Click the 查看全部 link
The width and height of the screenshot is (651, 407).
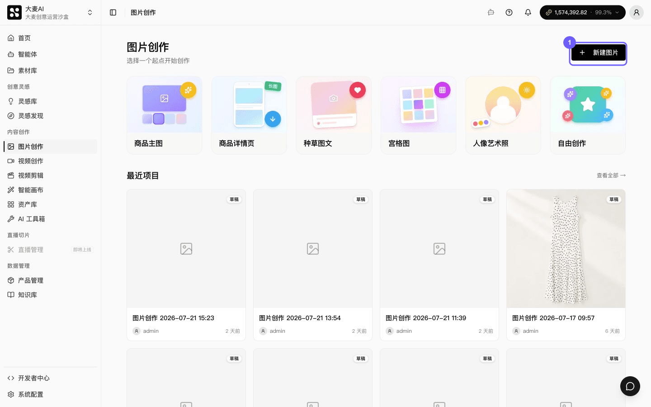tap(611, 175)
